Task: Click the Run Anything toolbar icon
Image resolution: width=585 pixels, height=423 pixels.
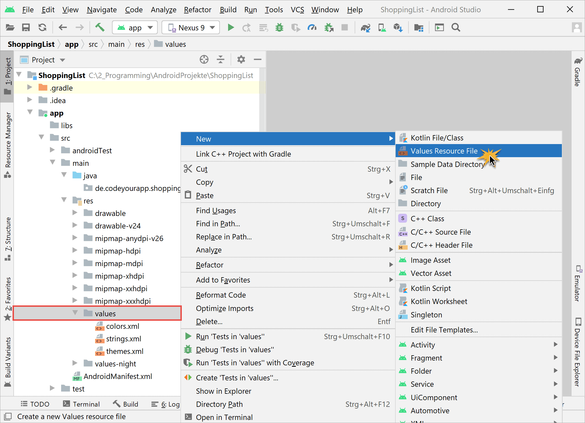Action: point(439,27)
